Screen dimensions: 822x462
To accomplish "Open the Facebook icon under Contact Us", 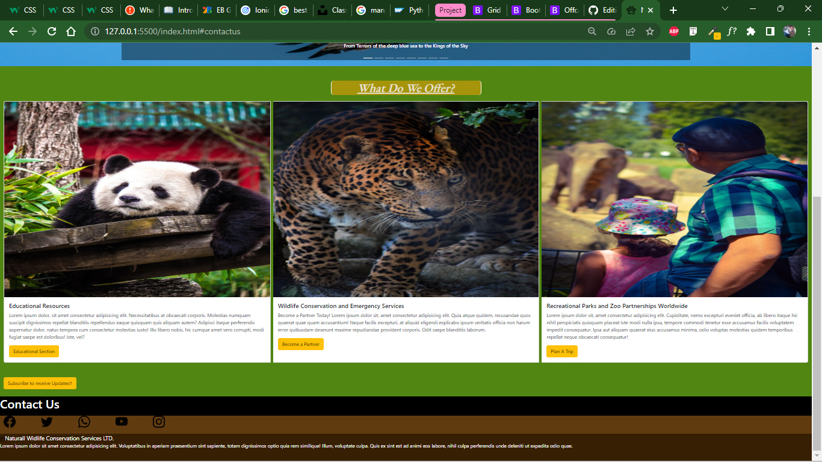I will [x=10, y=422].
